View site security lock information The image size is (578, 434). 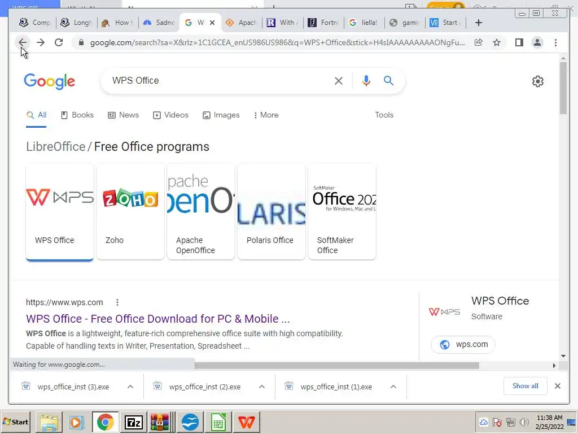click(81, 42)
